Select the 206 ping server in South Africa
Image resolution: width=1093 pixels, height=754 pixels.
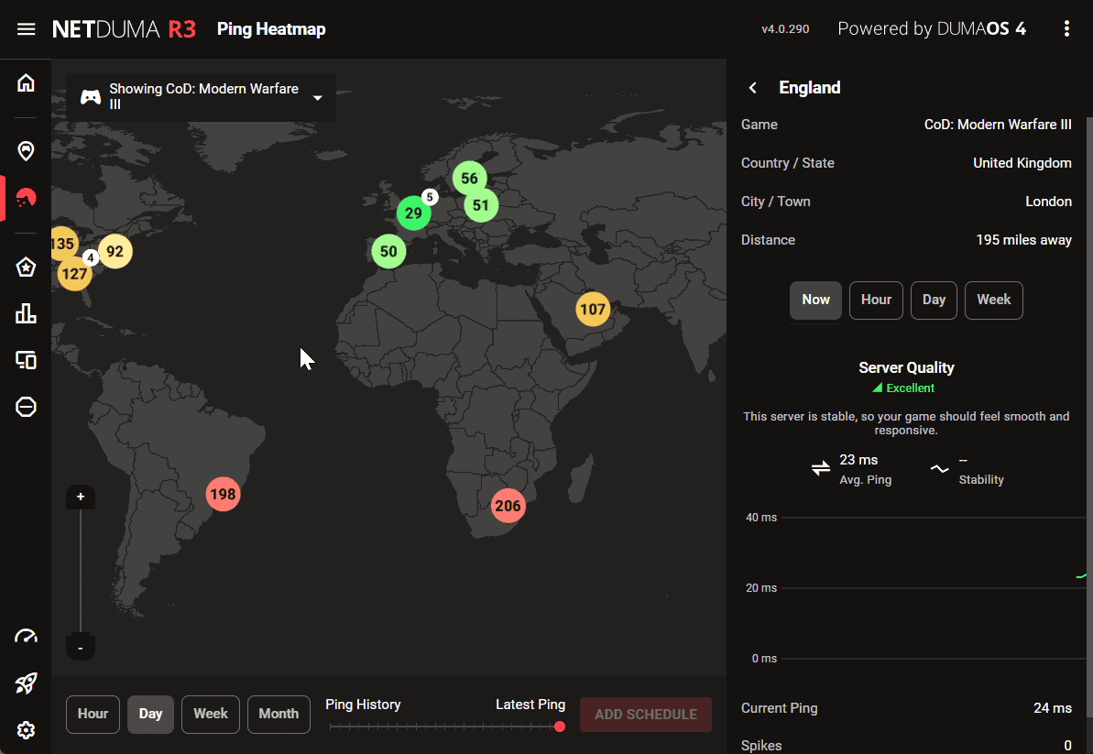(507, 506)
